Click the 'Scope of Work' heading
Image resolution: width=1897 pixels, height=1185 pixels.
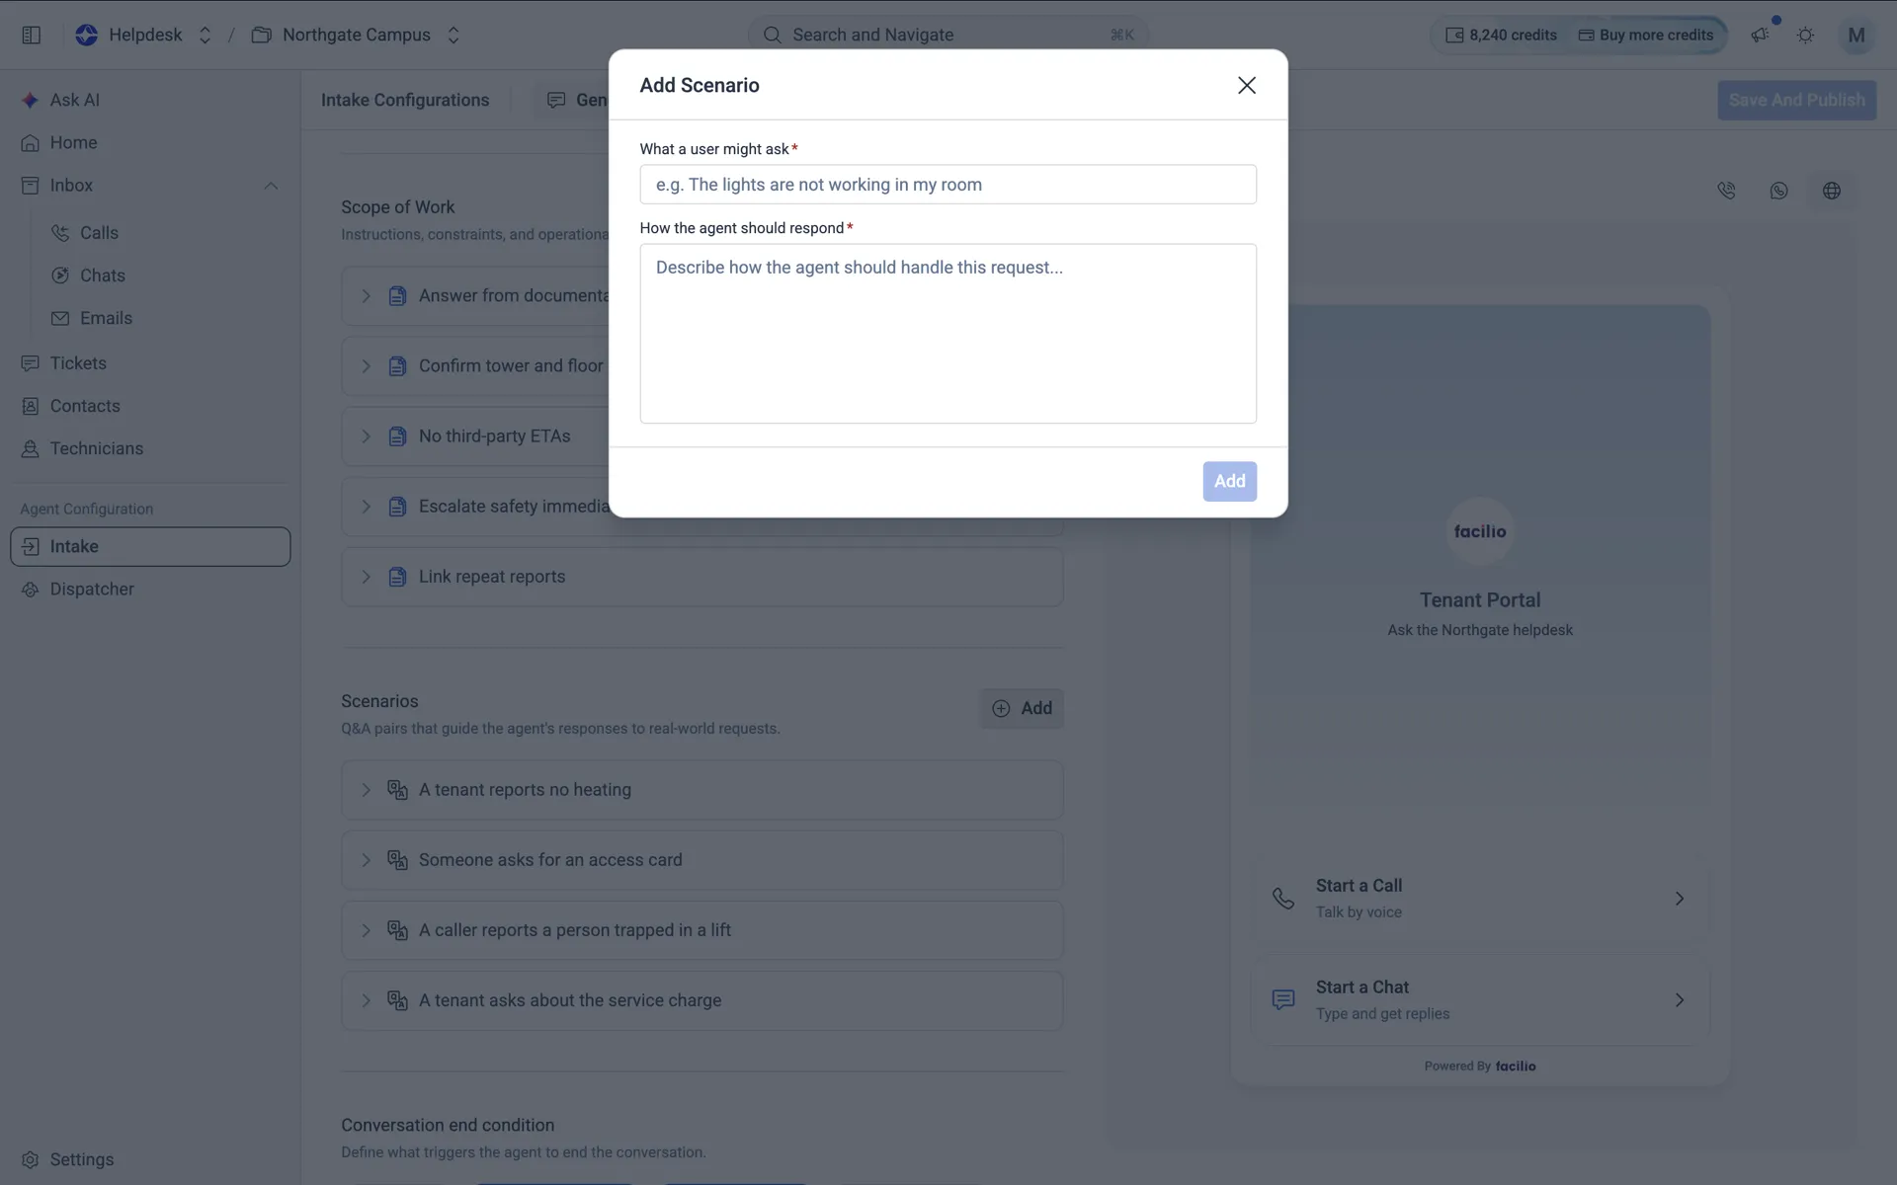[397, 207]
